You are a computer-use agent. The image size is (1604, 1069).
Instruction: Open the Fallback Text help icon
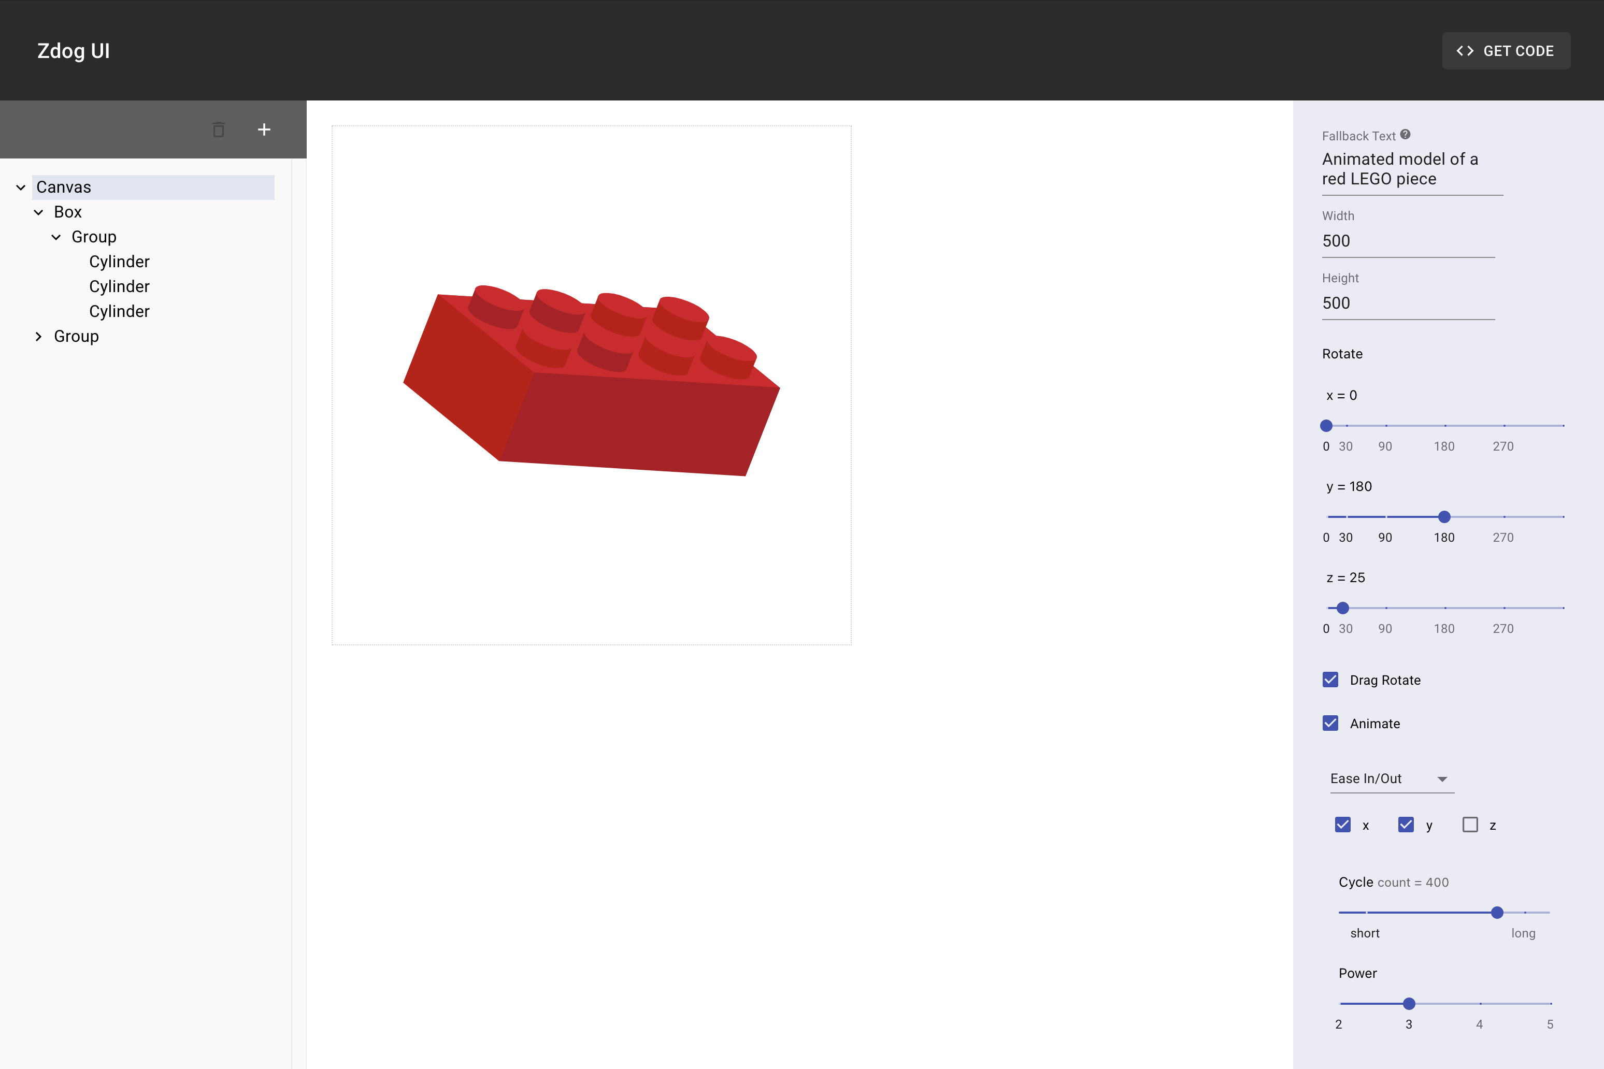[x=1406, y=134]
